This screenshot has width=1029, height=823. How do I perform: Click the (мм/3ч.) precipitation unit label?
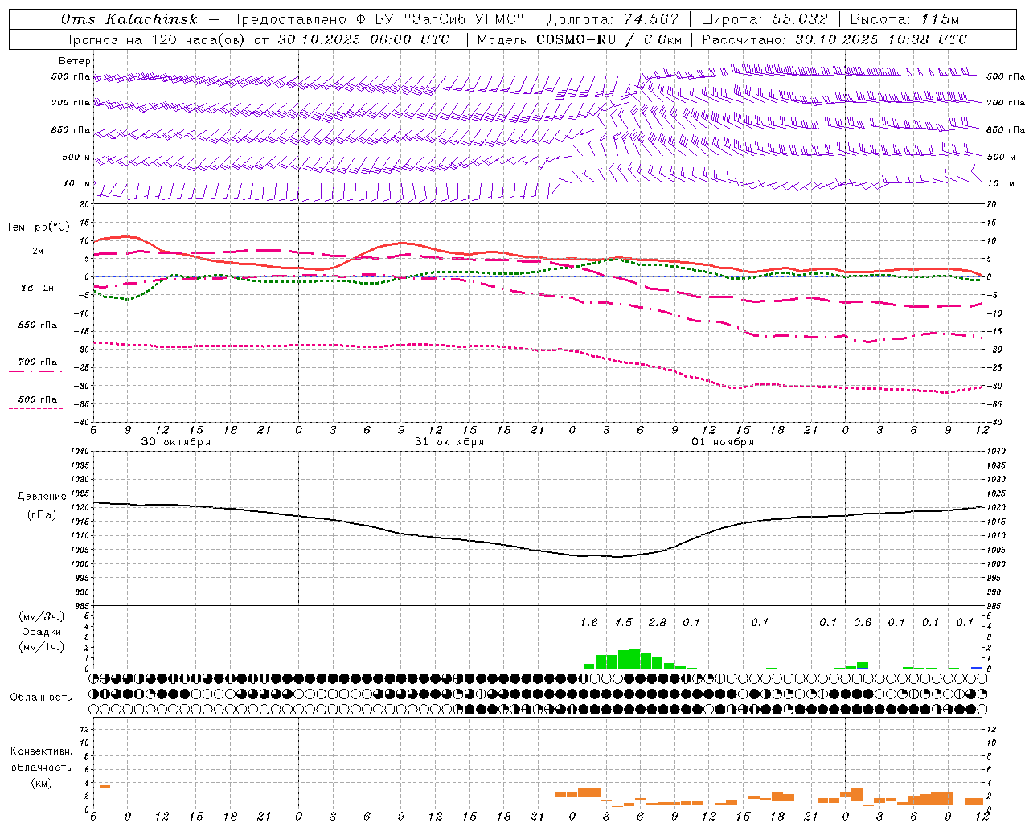pos(43,616)
